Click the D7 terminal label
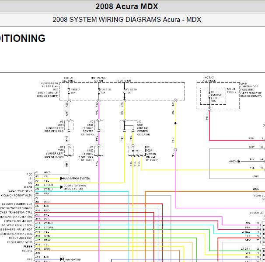Viewport: 265px width, 262px height. 173,104
